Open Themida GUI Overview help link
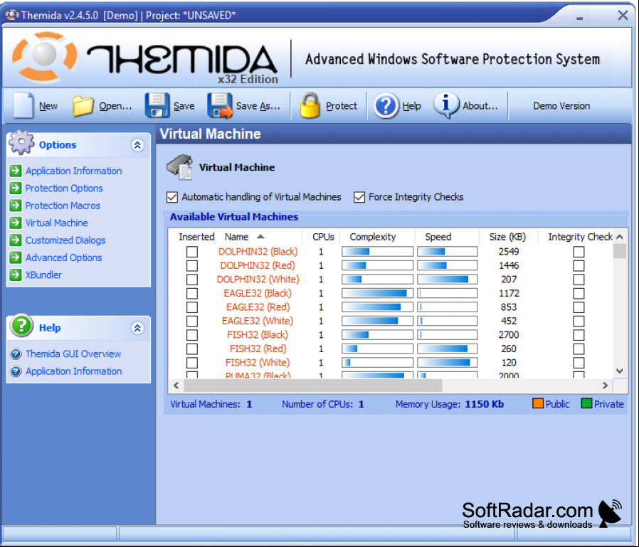 (73, 354)
